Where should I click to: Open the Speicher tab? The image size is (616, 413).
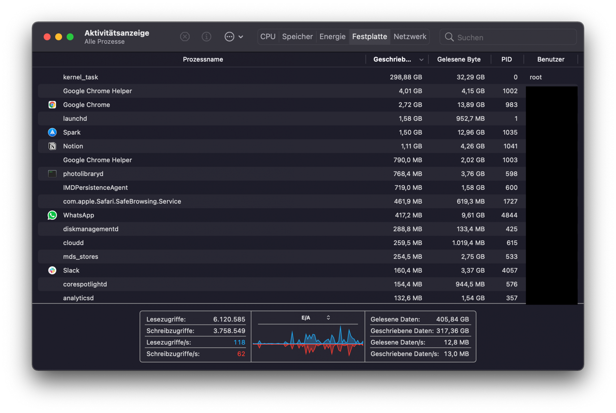click(x=297, y=37)
